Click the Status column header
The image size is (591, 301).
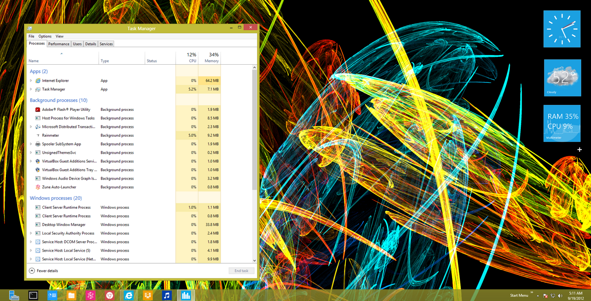point(160,58)
